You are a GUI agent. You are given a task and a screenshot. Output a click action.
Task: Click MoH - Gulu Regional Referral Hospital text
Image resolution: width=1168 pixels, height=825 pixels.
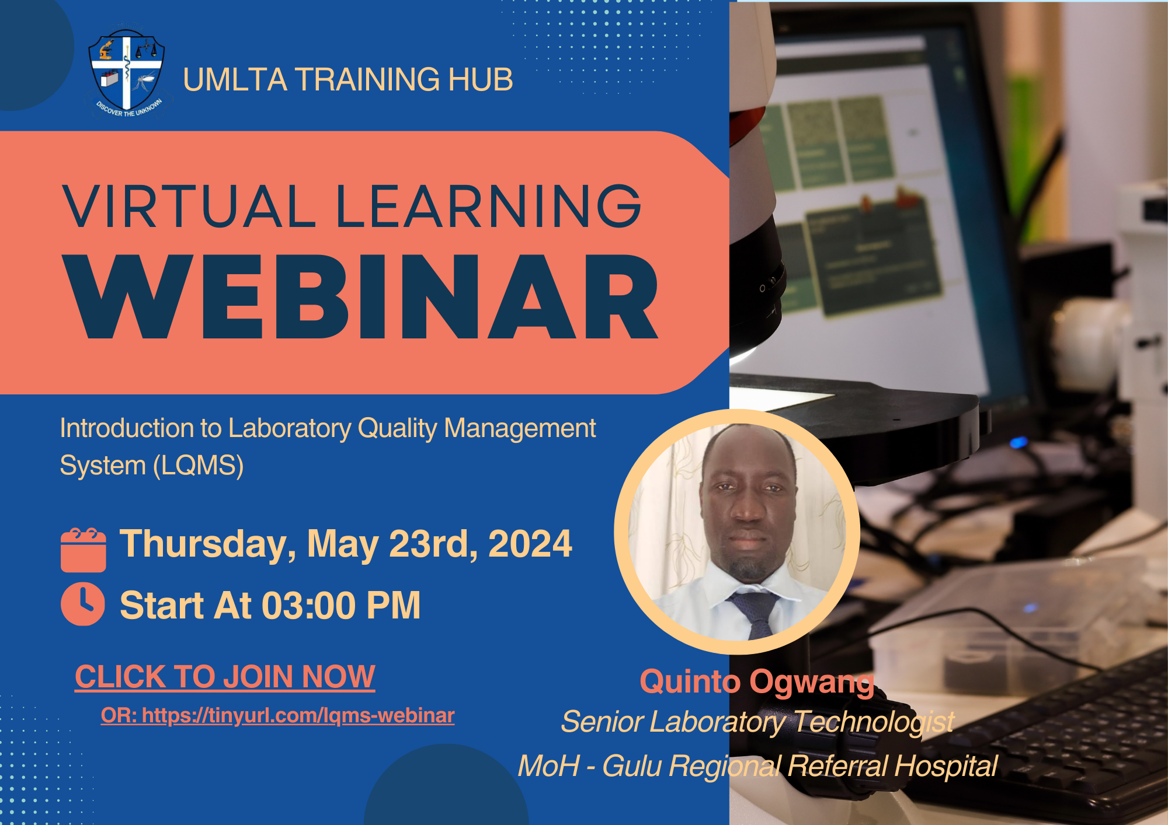[757, 766]
